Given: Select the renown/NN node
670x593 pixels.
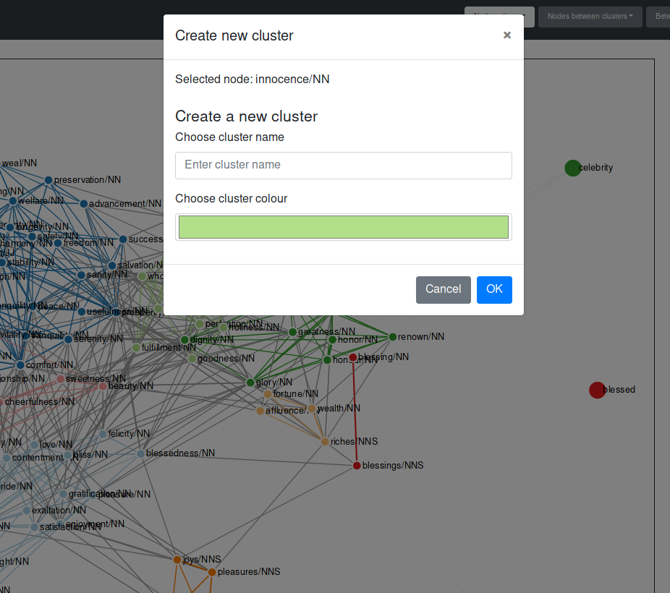Looking at the screenshot, I should pos(393,336).
